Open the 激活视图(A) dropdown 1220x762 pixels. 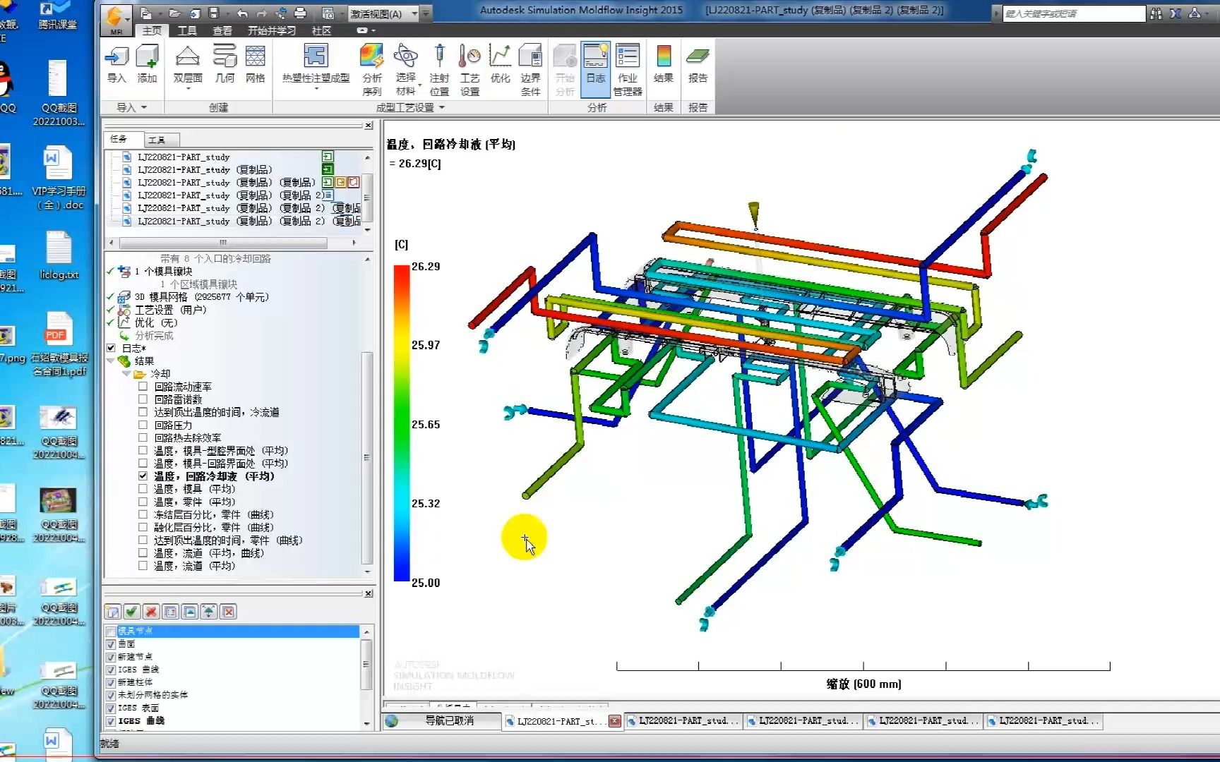point(414,13)
